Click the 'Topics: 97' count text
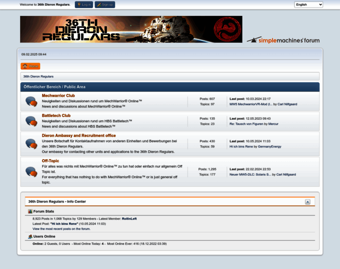The width and height of the screenshot is (340, 269). coord(207,104)
